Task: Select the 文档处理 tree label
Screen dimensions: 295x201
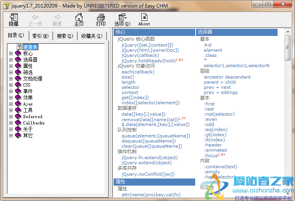Action: [x=32, y=79]
